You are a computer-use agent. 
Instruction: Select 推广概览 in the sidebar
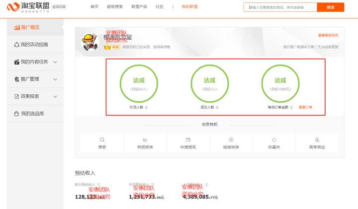click(35, 28)
